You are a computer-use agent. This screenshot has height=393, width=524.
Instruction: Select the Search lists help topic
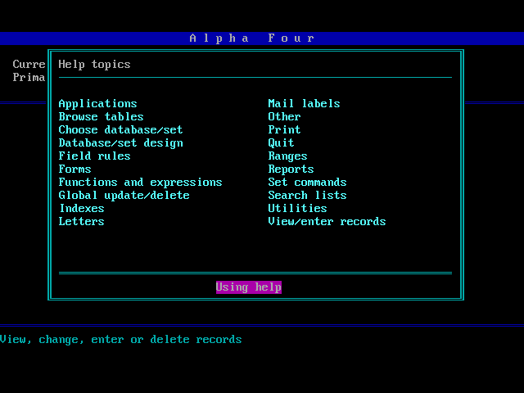coord(308,195)
